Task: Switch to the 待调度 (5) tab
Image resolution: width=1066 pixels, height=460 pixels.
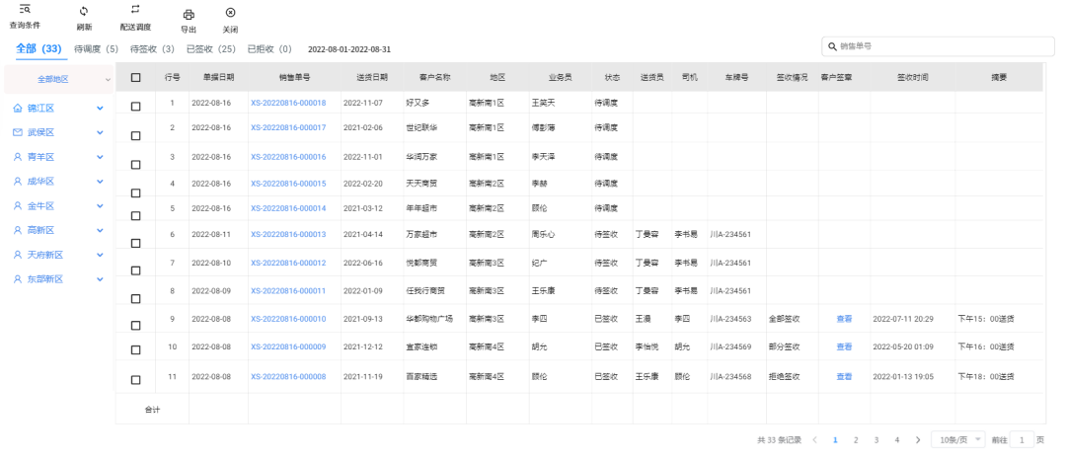Action: [96, 48]
